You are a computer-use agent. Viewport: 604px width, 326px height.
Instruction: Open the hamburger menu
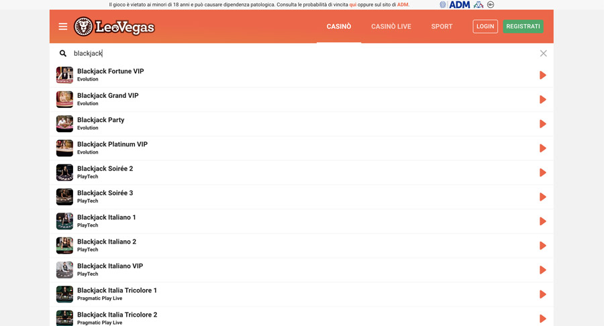click(63, 27)
